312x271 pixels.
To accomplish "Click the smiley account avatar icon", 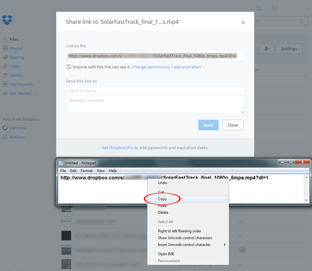I will (x=275, y=8).
